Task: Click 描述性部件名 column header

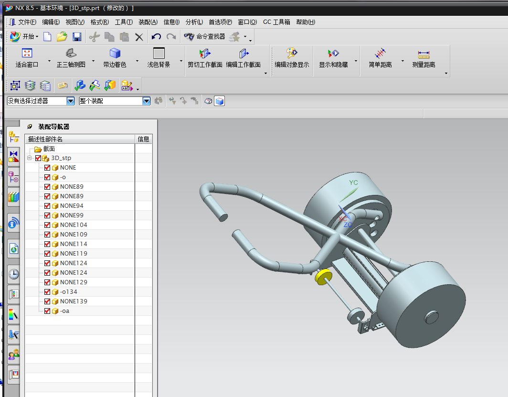Action: click(80, 139)
